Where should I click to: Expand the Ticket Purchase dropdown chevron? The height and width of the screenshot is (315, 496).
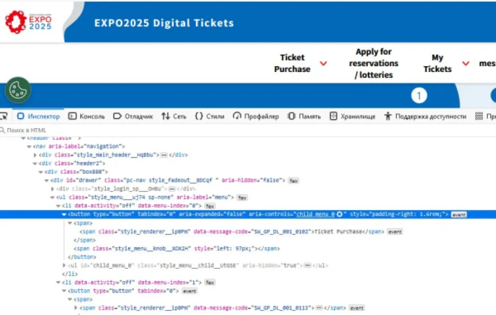tap(323, 63)
